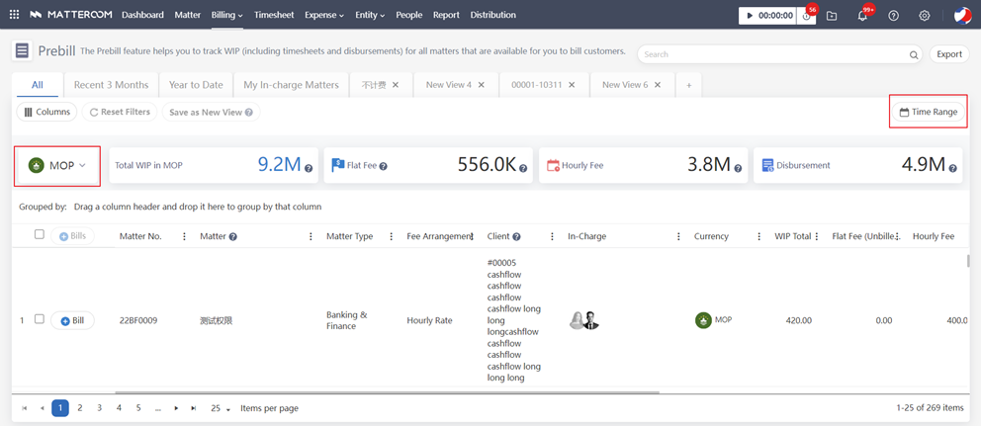Close the New View 4 tab
This screenshot has width=981, height=426.
click(x=482, y=85)
